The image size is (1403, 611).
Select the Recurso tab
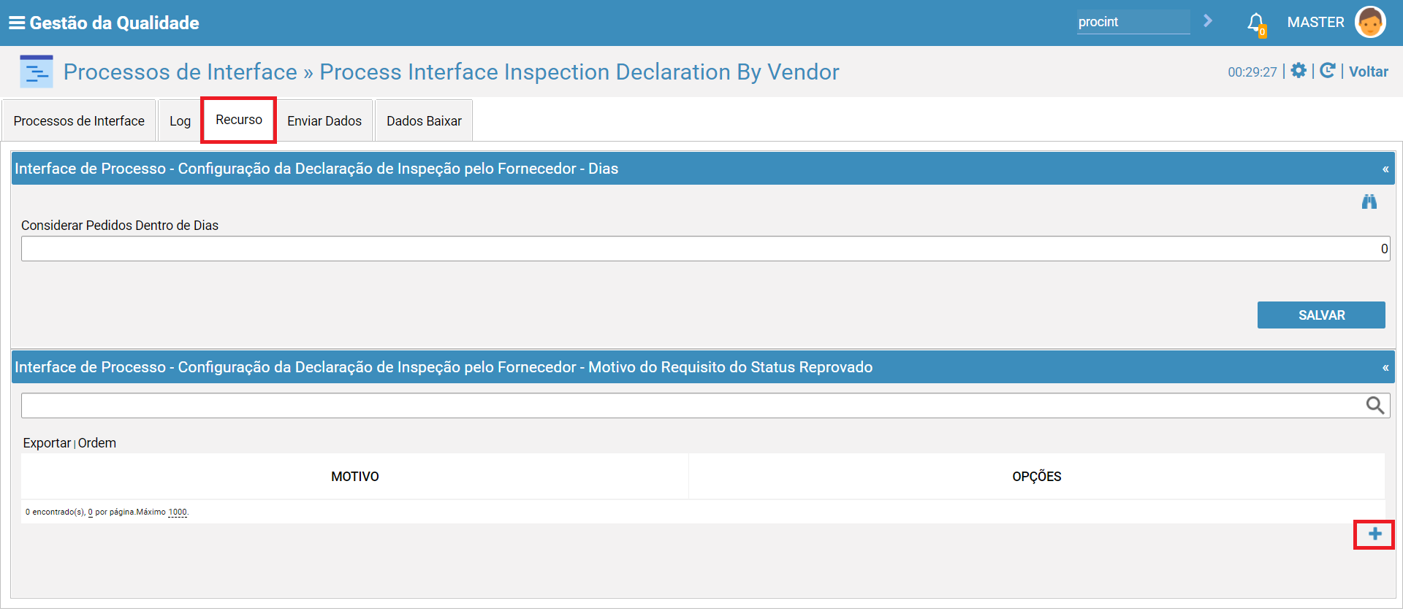pos(239,120)
